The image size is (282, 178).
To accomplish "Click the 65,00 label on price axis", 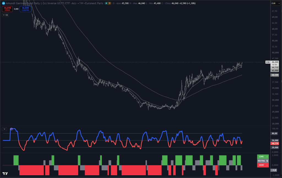I will (275, 17).
